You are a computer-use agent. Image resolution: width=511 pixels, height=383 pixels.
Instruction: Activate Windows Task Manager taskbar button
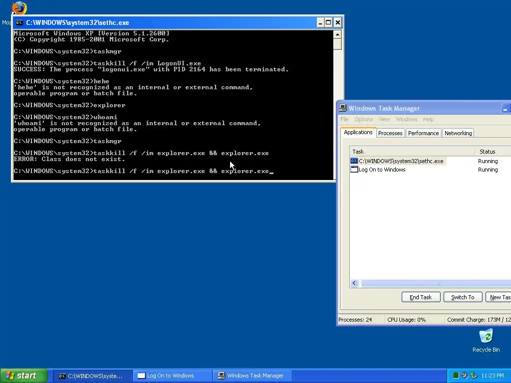pyautogui.click(x=252, y=376)
